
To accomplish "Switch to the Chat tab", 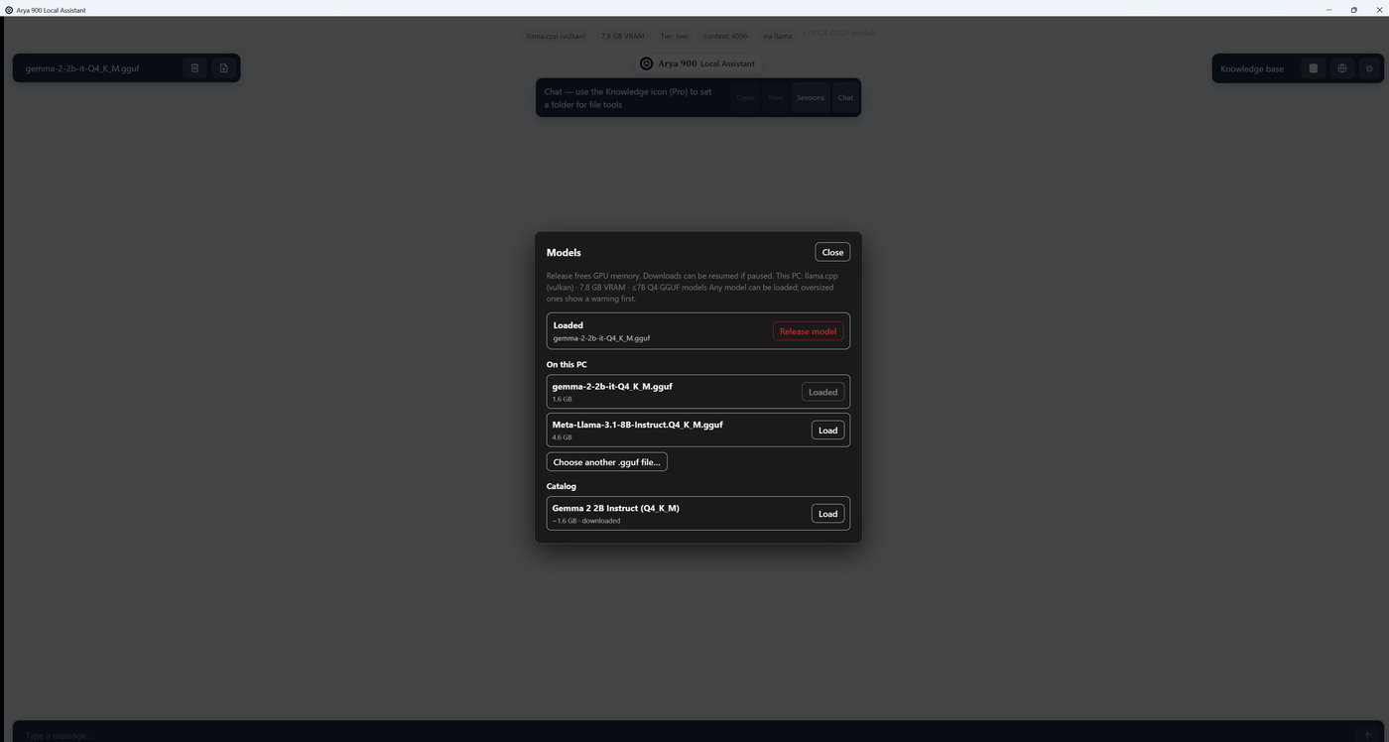I will coord(845,97).
